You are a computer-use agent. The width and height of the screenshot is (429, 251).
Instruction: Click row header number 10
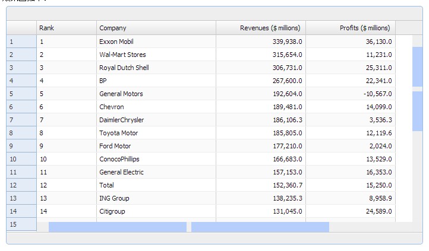[21, 159]
